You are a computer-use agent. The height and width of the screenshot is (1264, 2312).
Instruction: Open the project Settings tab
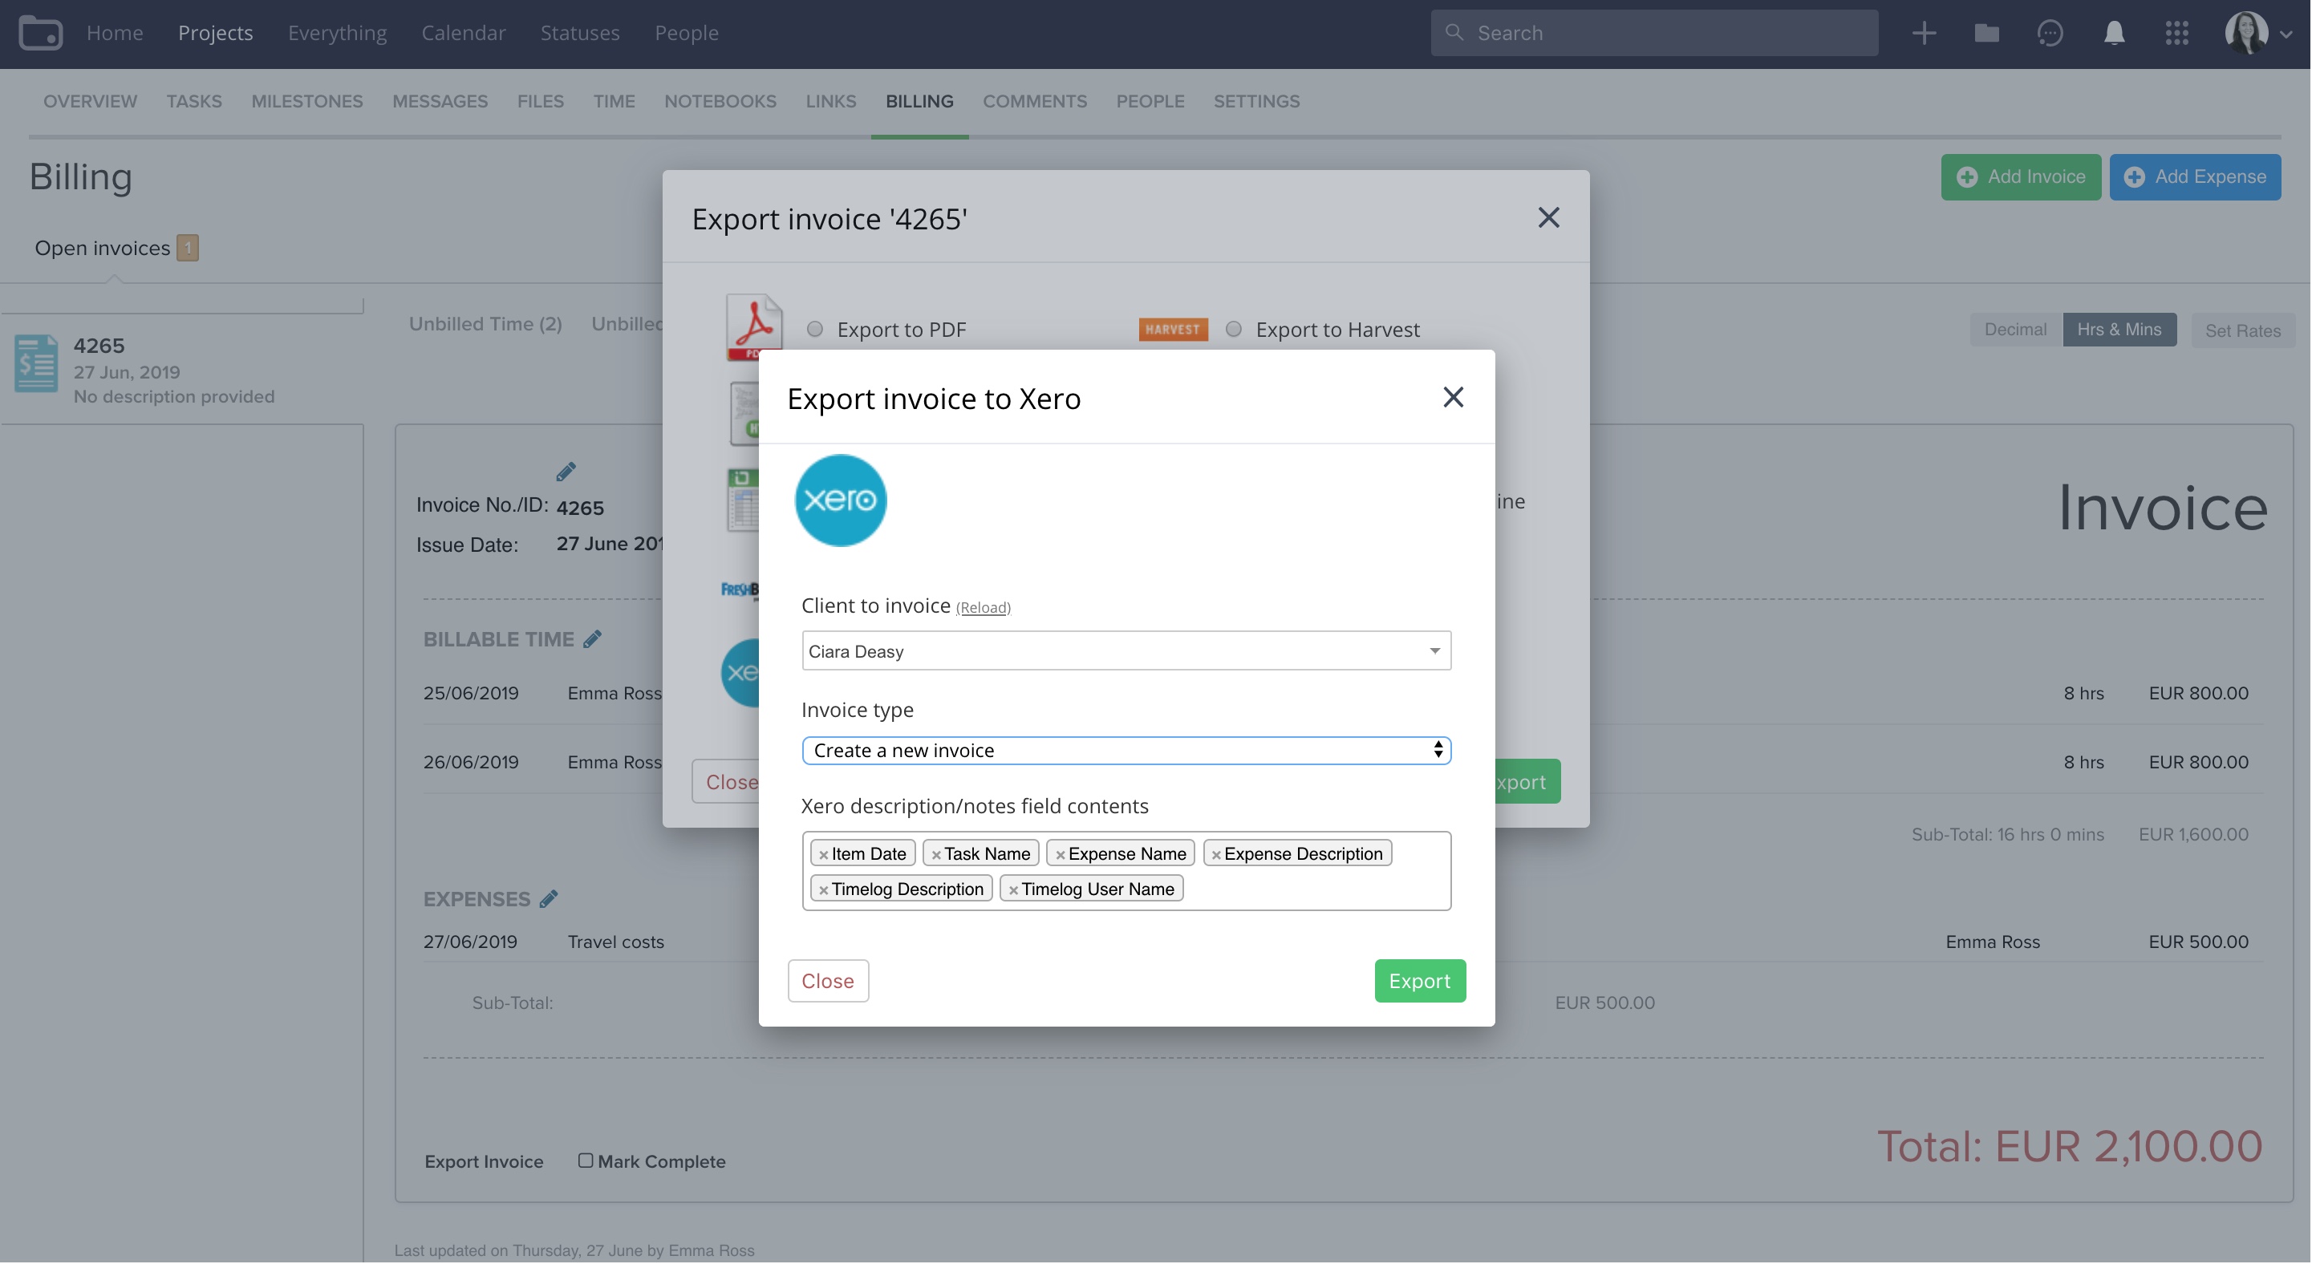click(x=1256, y=101)
